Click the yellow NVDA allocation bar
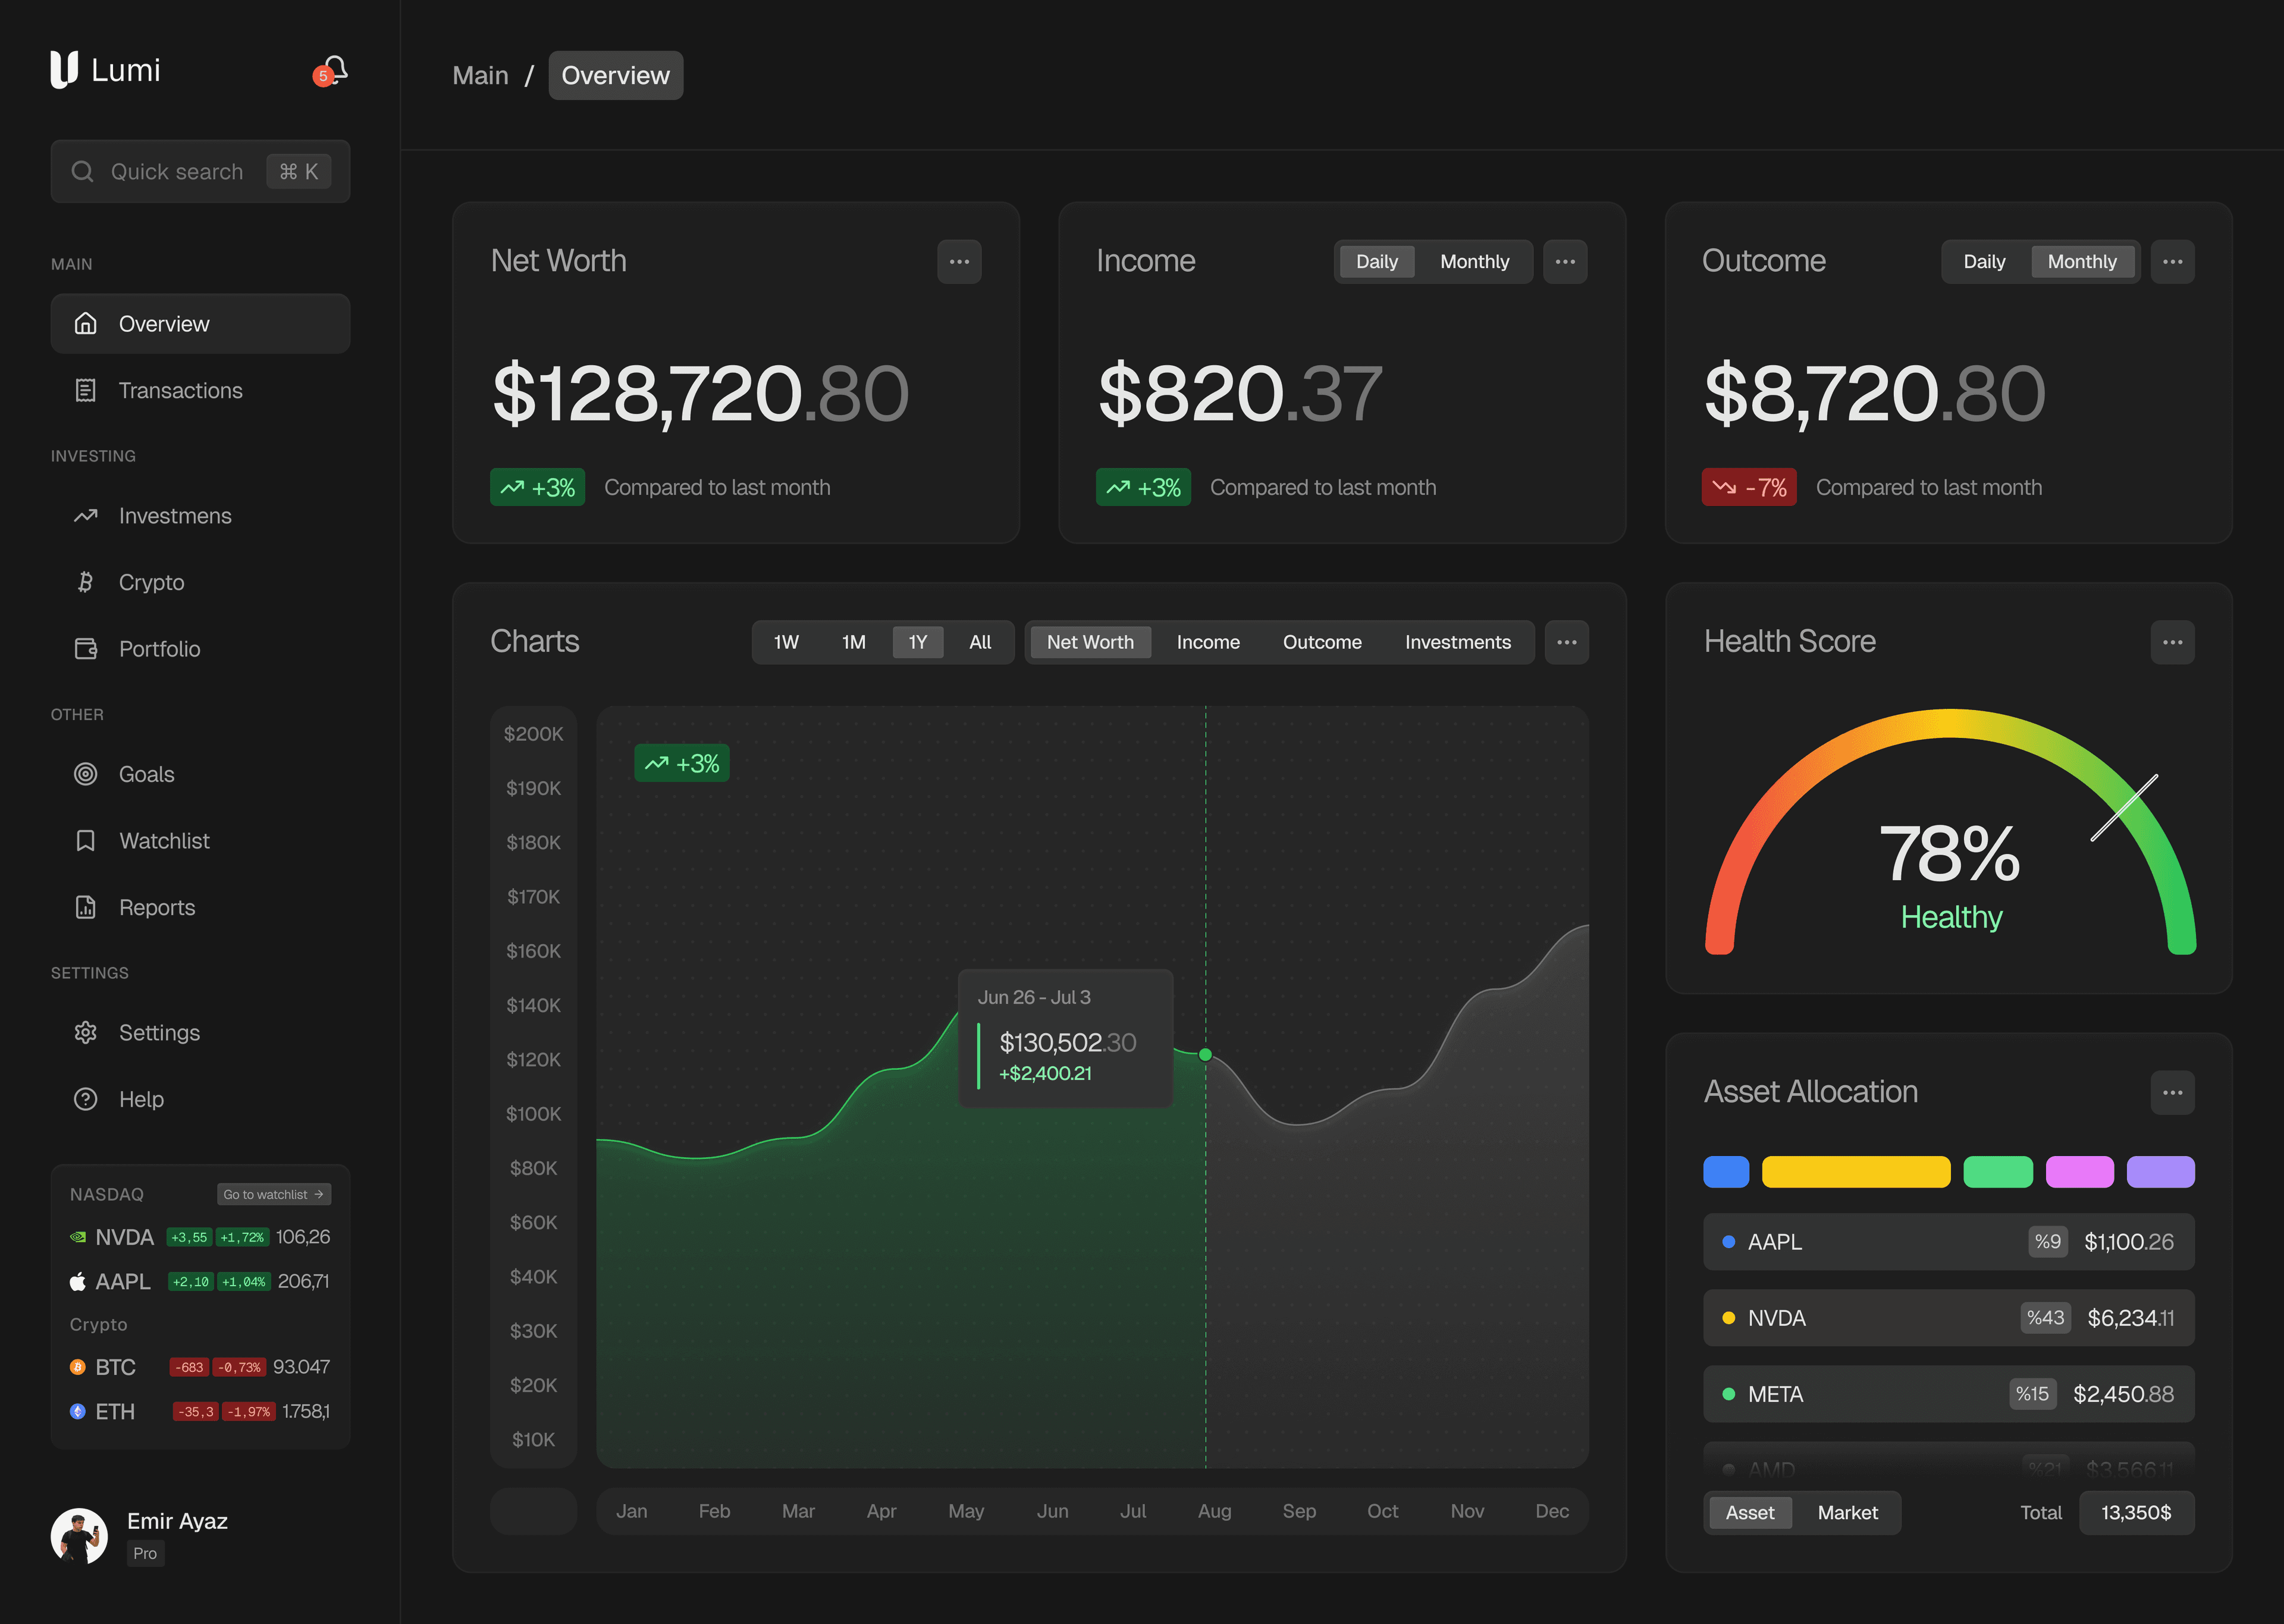 click(x=1855, y=1172)
